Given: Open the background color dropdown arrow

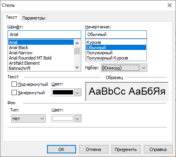Looking at the screenshot, I should pyautogui.click(x=77, y=118).
